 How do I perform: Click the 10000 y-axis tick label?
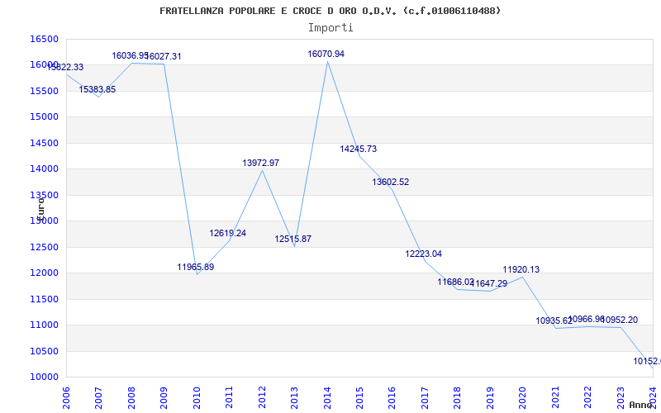[x=44, y=377]
